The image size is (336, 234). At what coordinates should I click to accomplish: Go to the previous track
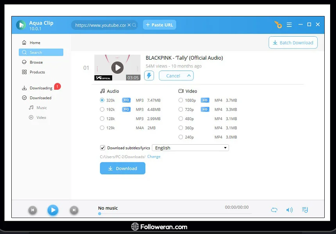click(33, 210)
